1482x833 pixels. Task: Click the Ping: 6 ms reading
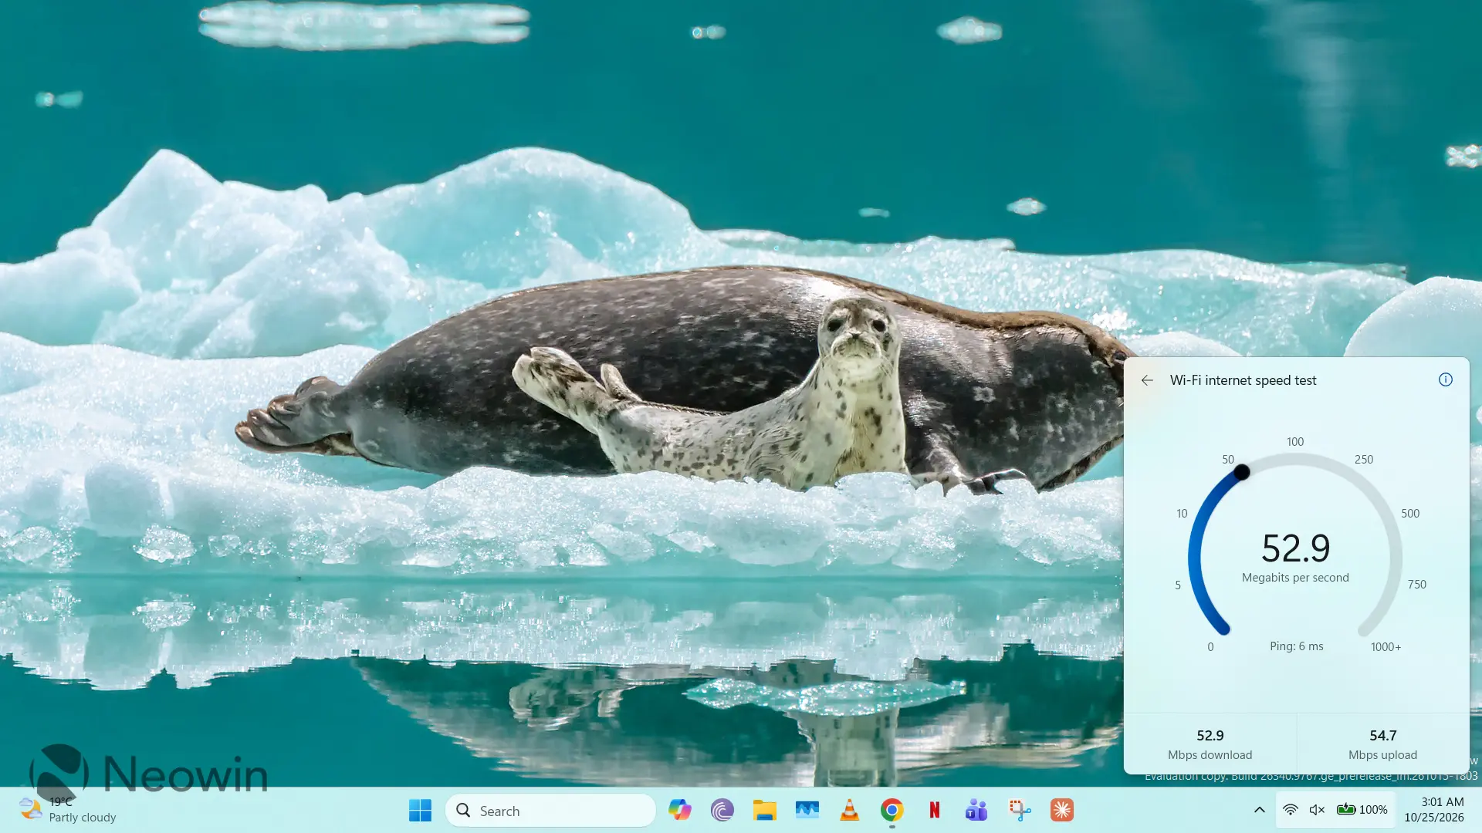point(1296,646)
